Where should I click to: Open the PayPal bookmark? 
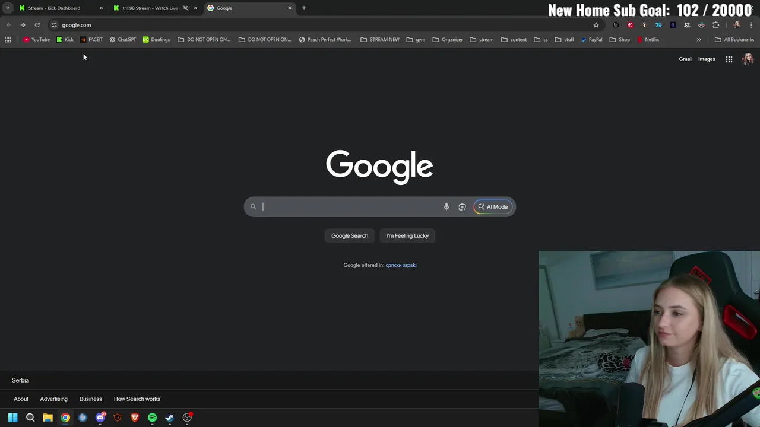591,39
